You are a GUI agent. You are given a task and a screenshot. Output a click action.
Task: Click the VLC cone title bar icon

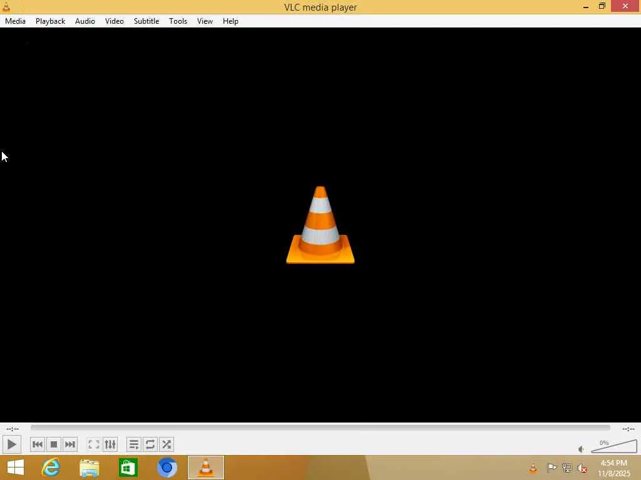click(6, 6)
